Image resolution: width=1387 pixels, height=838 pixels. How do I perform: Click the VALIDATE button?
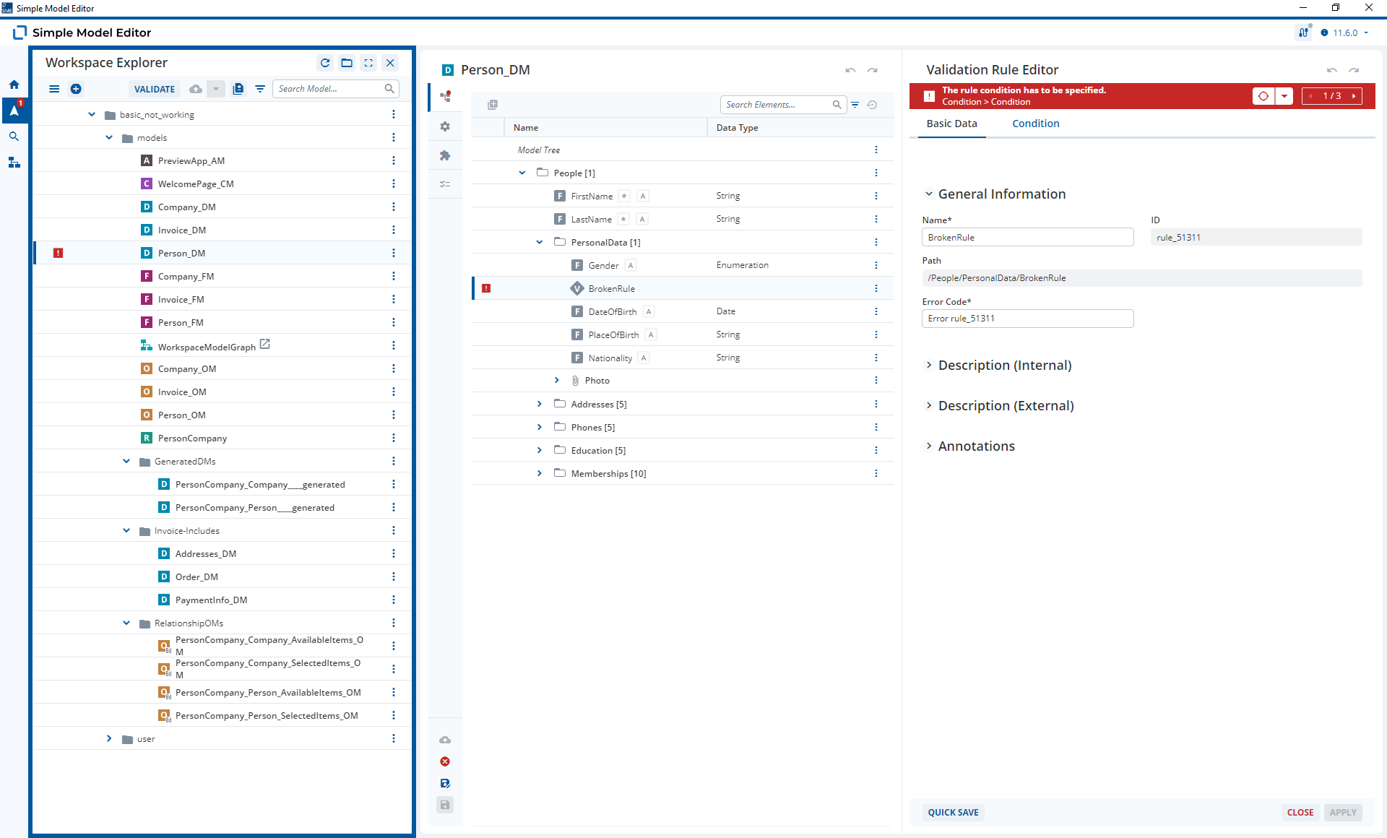pos(155,89)
